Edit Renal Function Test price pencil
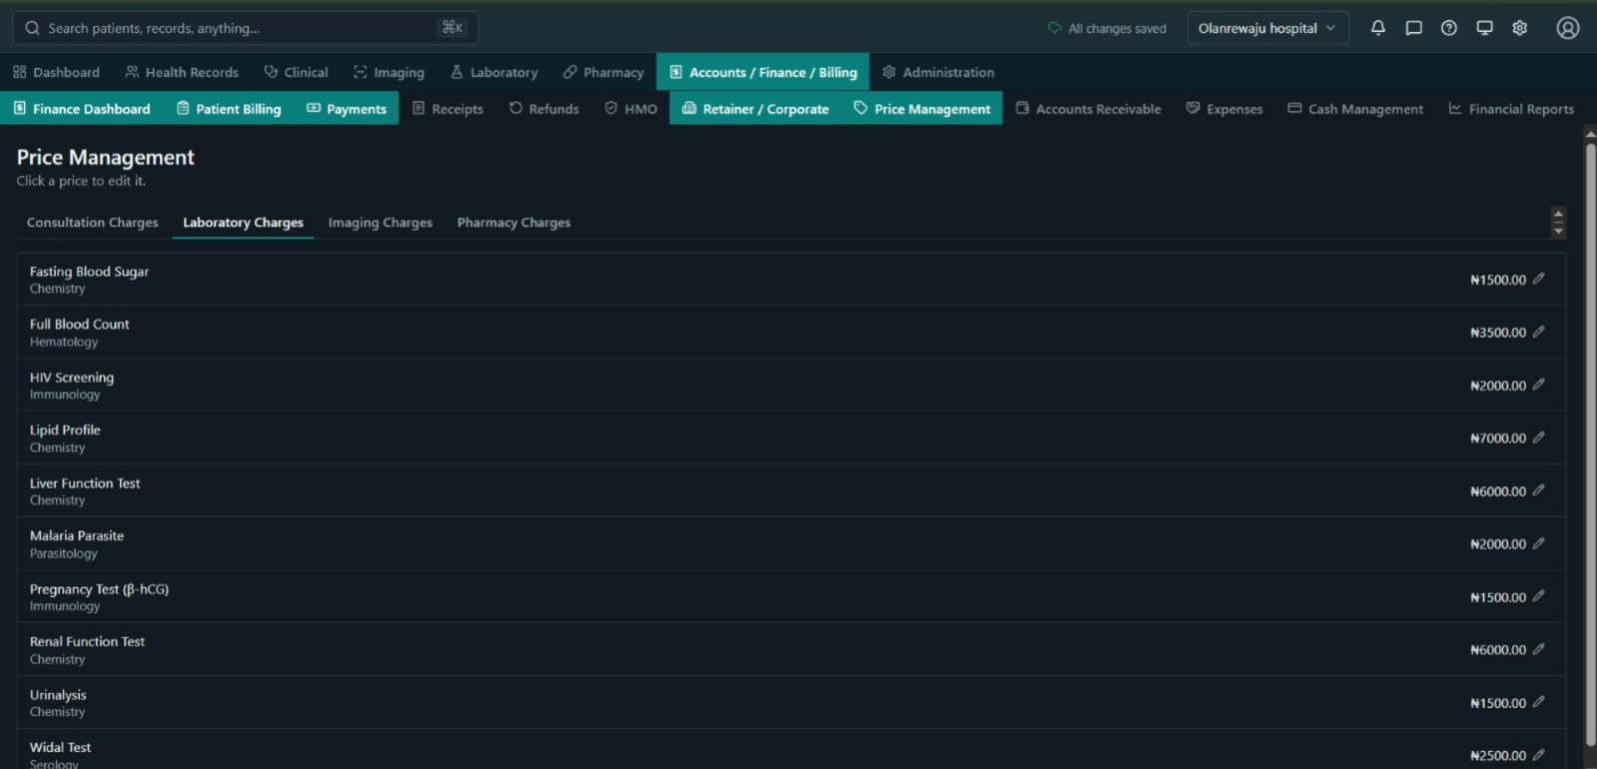Screen dimensions: 1597x769 tap(1538, 649)
